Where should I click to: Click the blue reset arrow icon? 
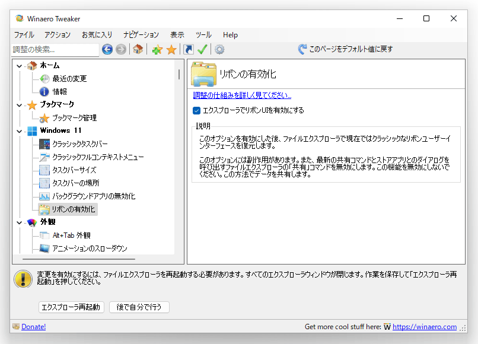click(302, 49)
